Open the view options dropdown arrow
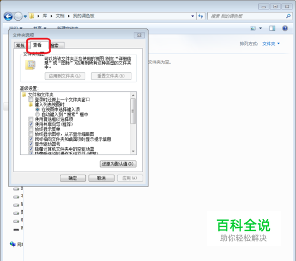This screenshot has height=261, width=296. click(x=260, y=28)
